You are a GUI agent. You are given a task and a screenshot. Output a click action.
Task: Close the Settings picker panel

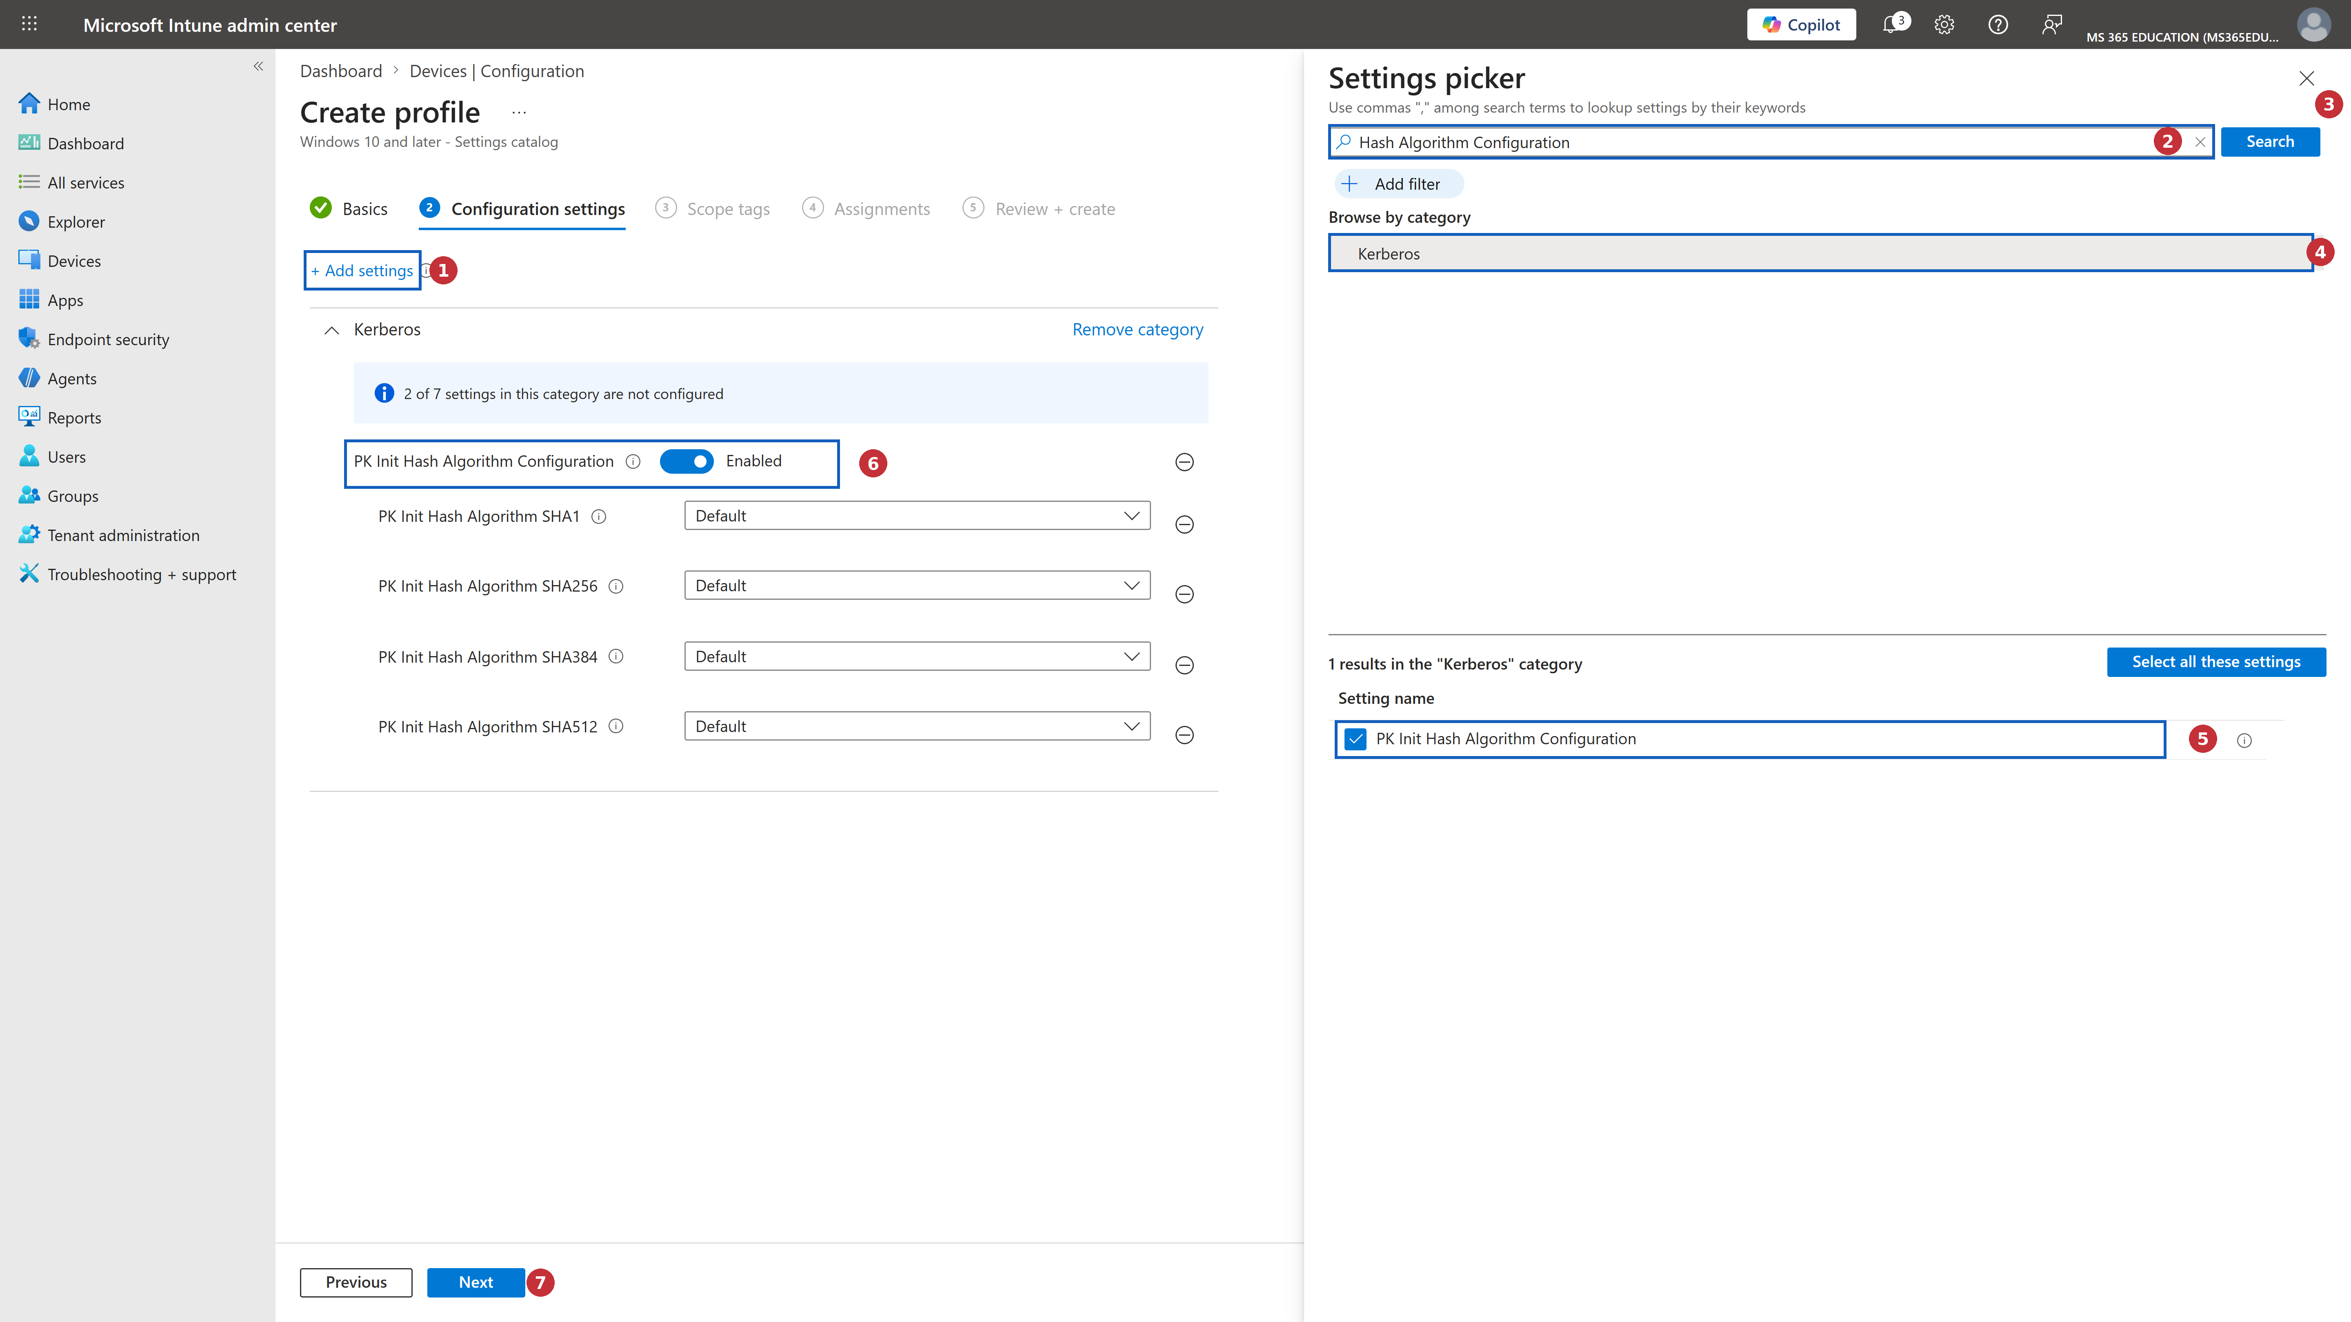pyautogui.click(x=2306, y=78)
